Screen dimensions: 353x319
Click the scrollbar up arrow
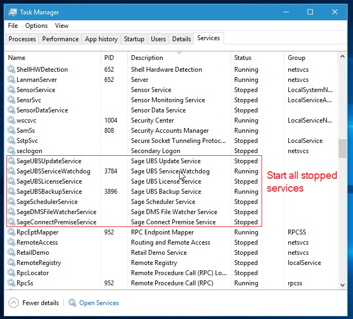click(x=342, y=56)
